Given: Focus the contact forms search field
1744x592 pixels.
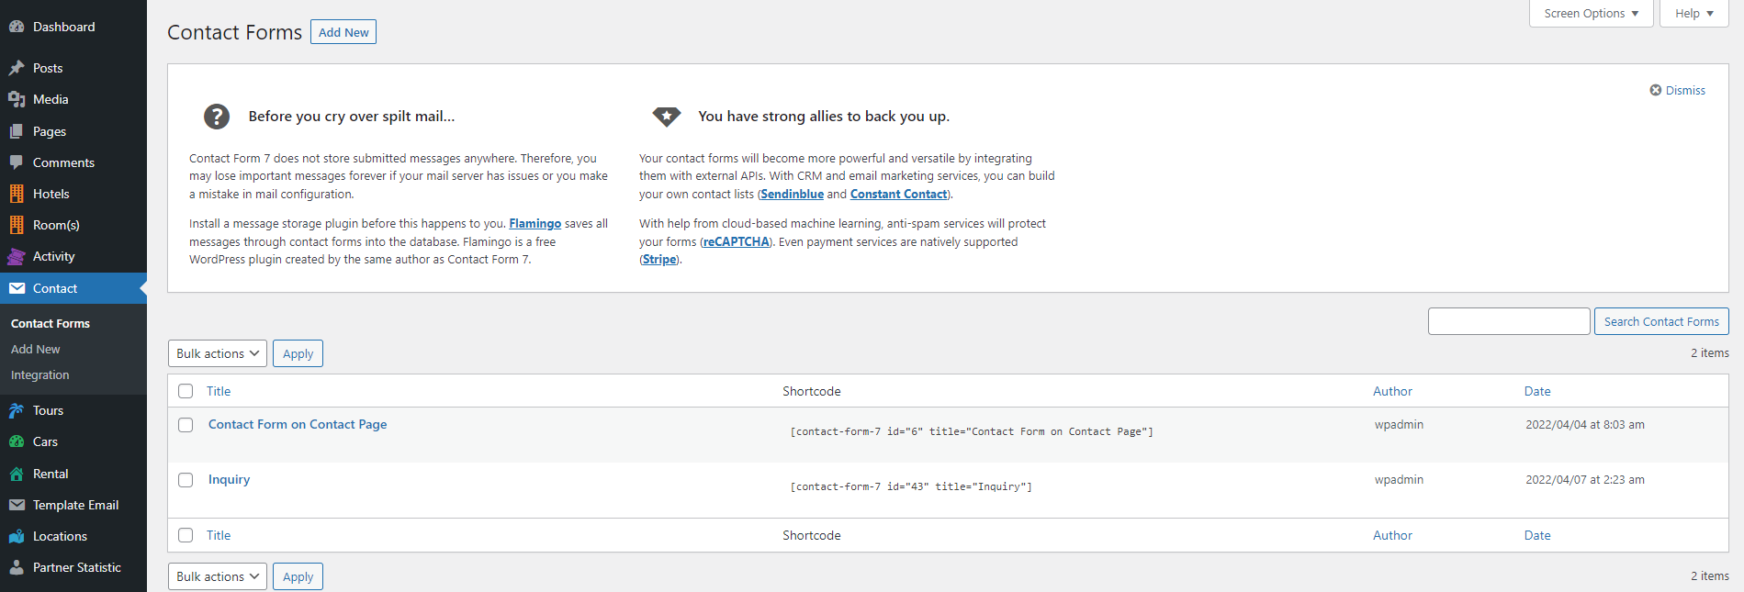Looking at the screenshot, I should pyautogui.click(x=1509, y=321).
